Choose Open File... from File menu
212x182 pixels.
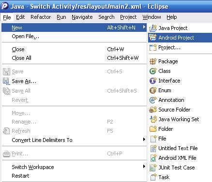pos(74,36)
